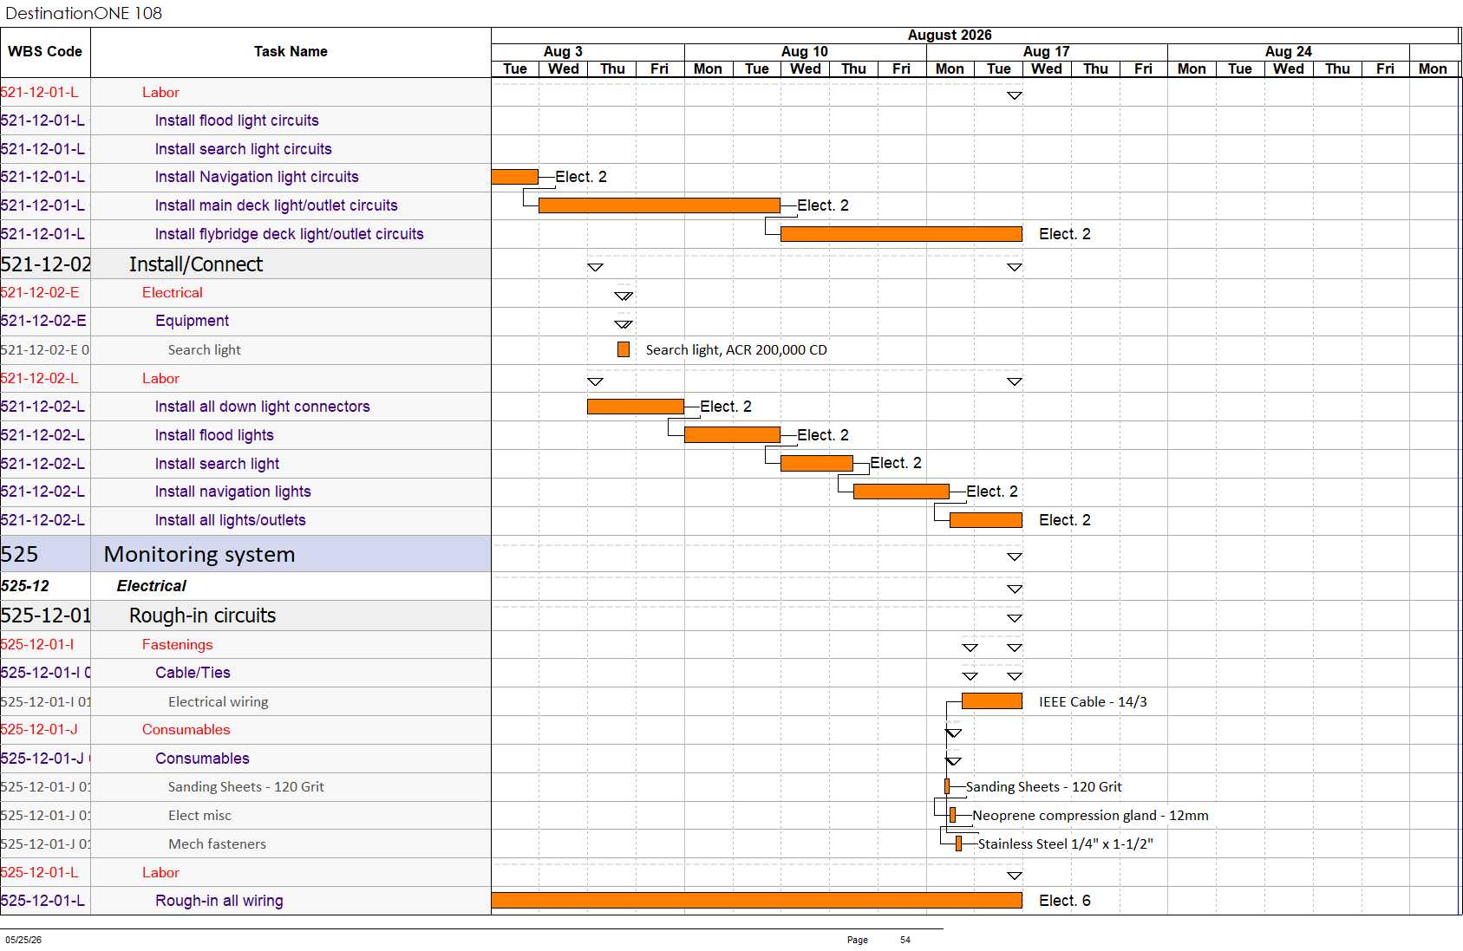Viewport: 1463px width, 951px height.
Task: Select the Rough-in all wiring Gantt bar
Action: click(756, 901)
